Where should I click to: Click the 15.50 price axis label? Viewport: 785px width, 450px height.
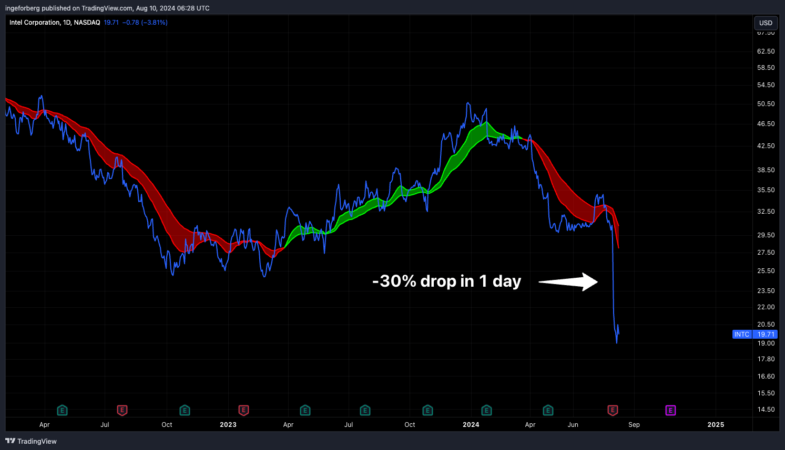[x=766, y=393]
